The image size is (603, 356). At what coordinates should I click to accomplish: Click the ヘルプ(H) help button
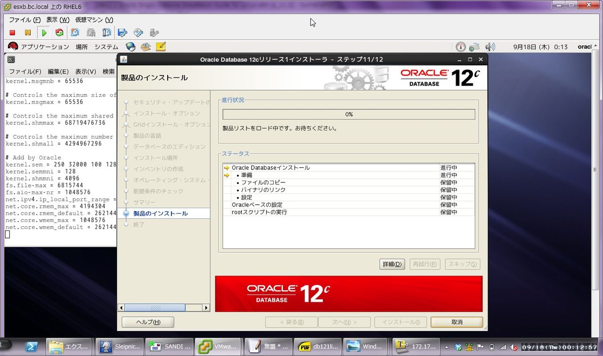(148, 322)
